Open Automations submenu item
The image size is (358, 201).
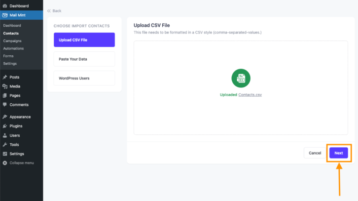pyautogui.click(x=13, y=48)
